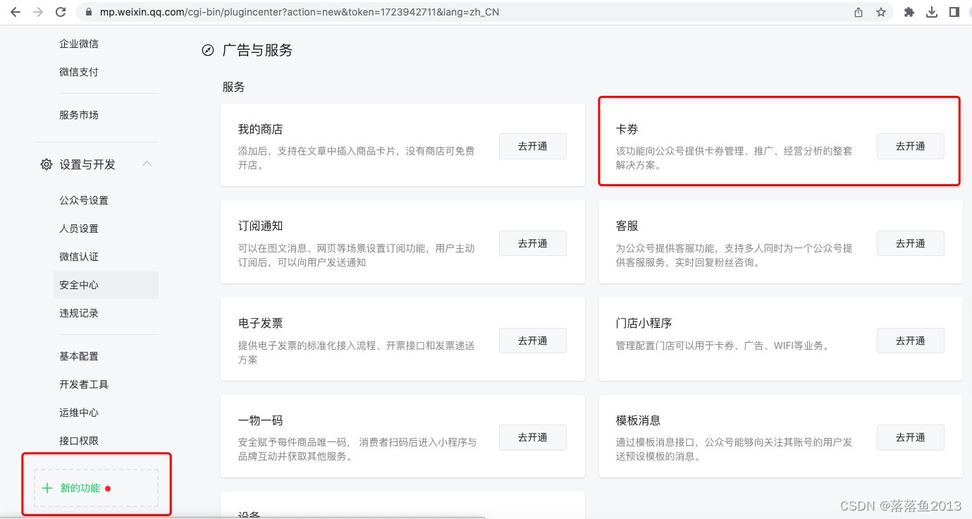Collapse the 设置与开发 section with its chevron
This screenshot has width=972, height=519.
147,164
